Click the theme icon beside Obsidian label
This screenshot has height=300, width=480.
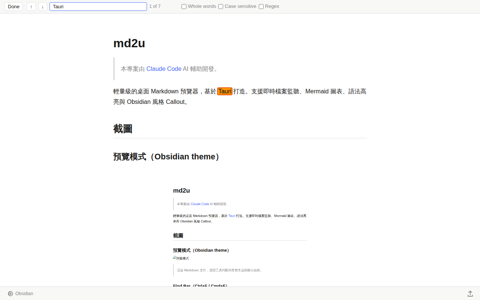point(10,294)
